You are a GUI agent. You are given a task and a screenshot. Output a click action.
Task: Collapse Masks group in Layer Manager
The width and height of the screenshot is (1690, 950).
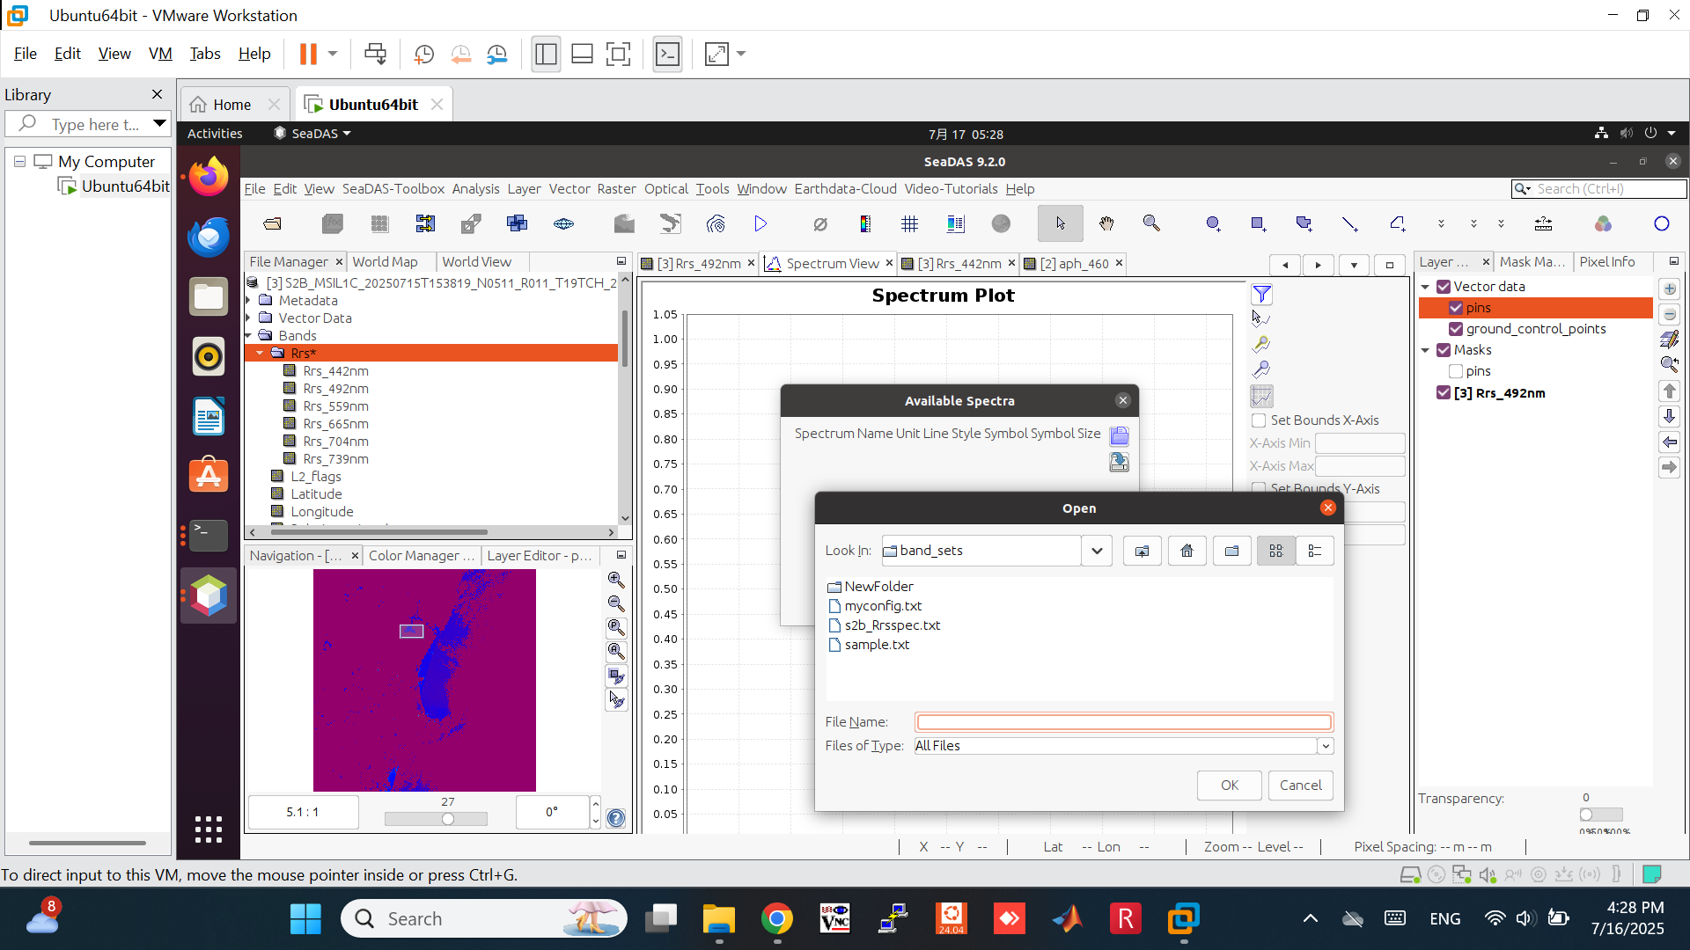click(x=1425, y=350)
